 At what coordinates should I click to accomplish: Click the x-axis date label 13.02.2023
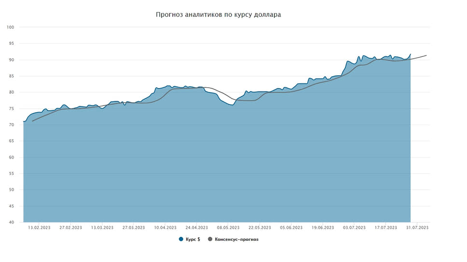(39, 227)
